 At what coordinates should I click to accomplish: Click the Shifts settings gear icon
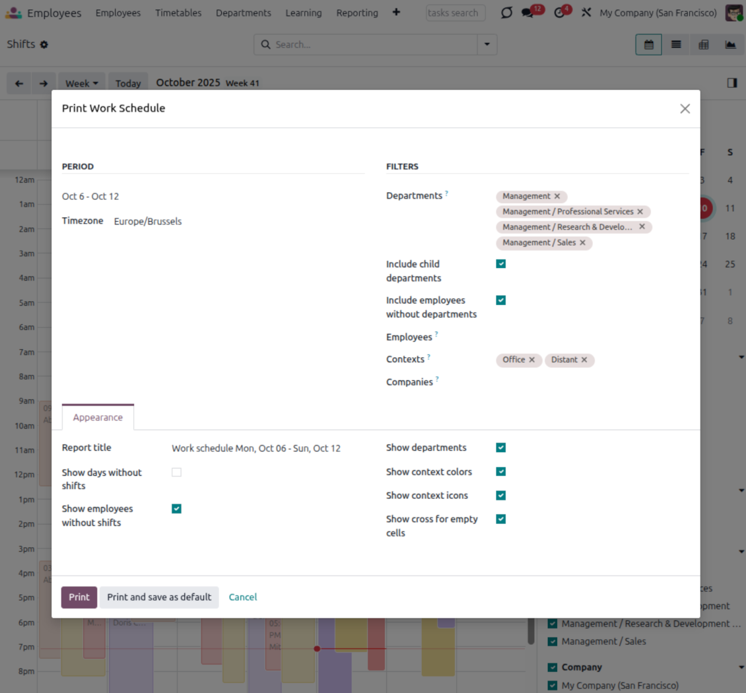click(44, 44)
